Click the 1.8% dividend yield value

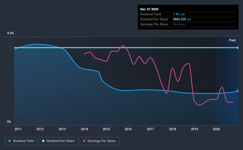[176, 14]
